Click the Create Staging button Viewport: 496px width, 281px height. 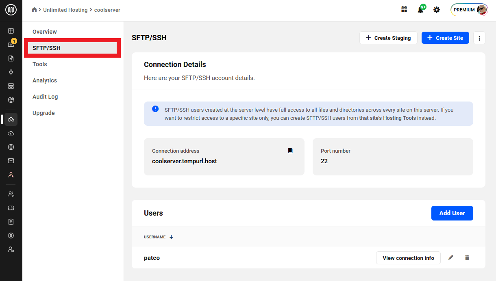point(388,38)
